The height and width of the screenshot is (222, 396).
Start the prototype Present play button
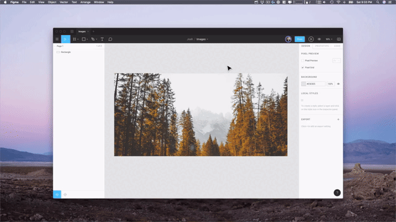click(311, 39)
